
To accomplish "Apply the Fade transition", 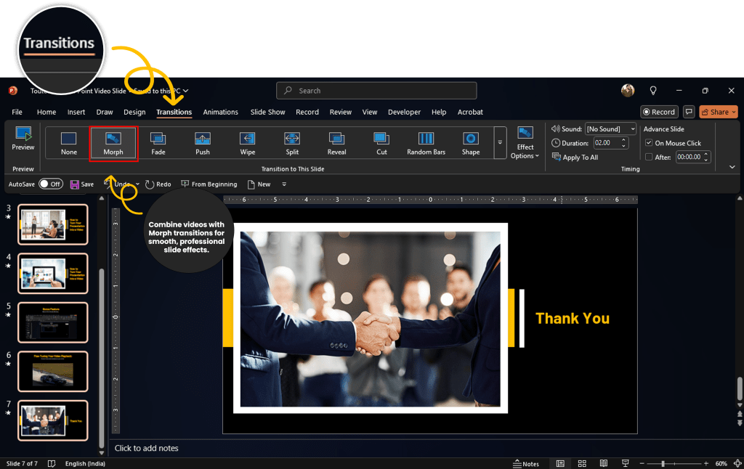I will click(158, 138).
